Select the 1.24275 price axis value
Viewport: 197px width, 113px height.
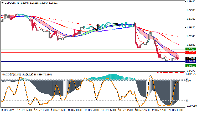coord(191,70)
